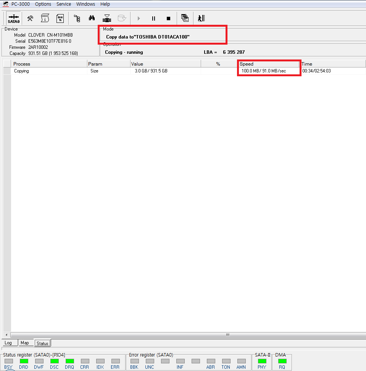Click the Speed column header
Screen dimensions: 366x371
pyautogui.click(x=269, y=64)
